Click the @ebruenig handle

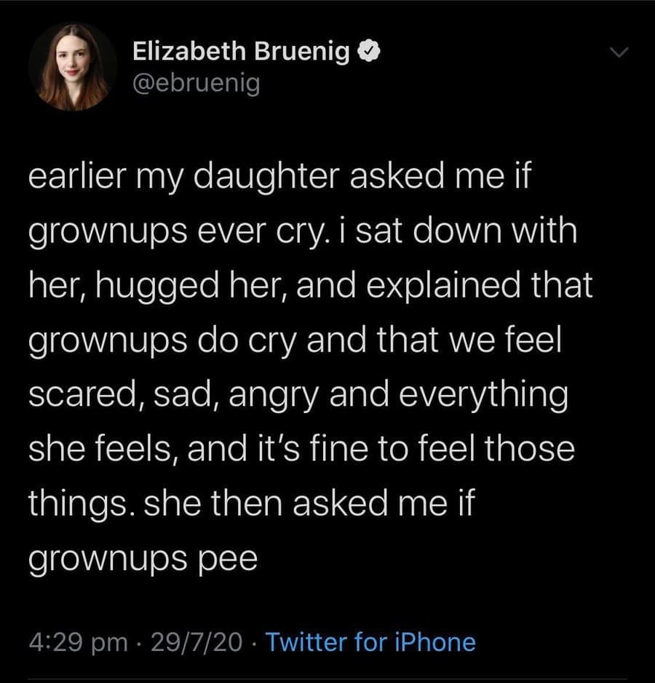coord(198,82)
